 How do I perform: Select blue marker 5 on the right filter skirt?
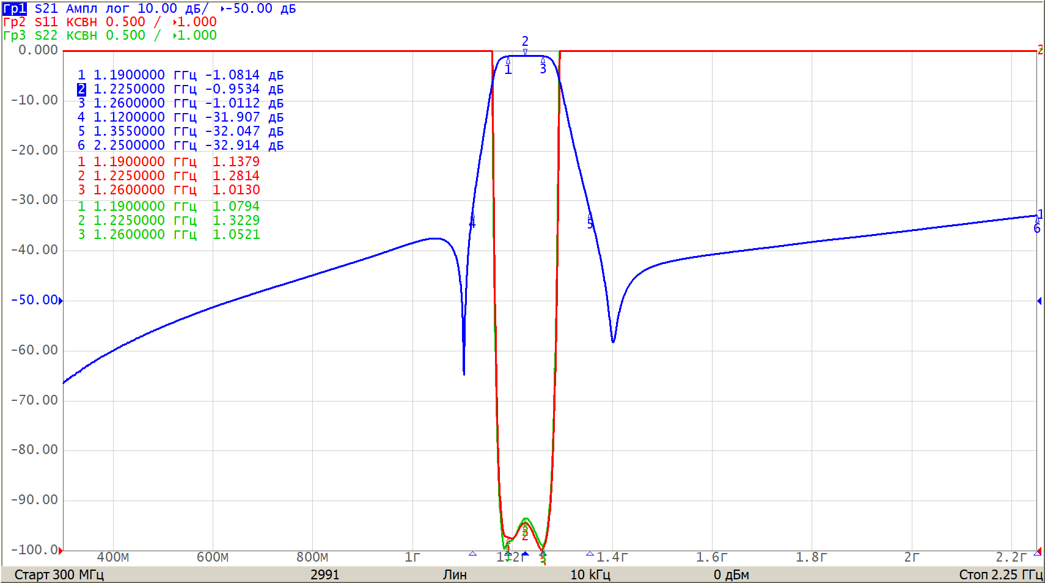pyautogui.click(x=590, y=222)
